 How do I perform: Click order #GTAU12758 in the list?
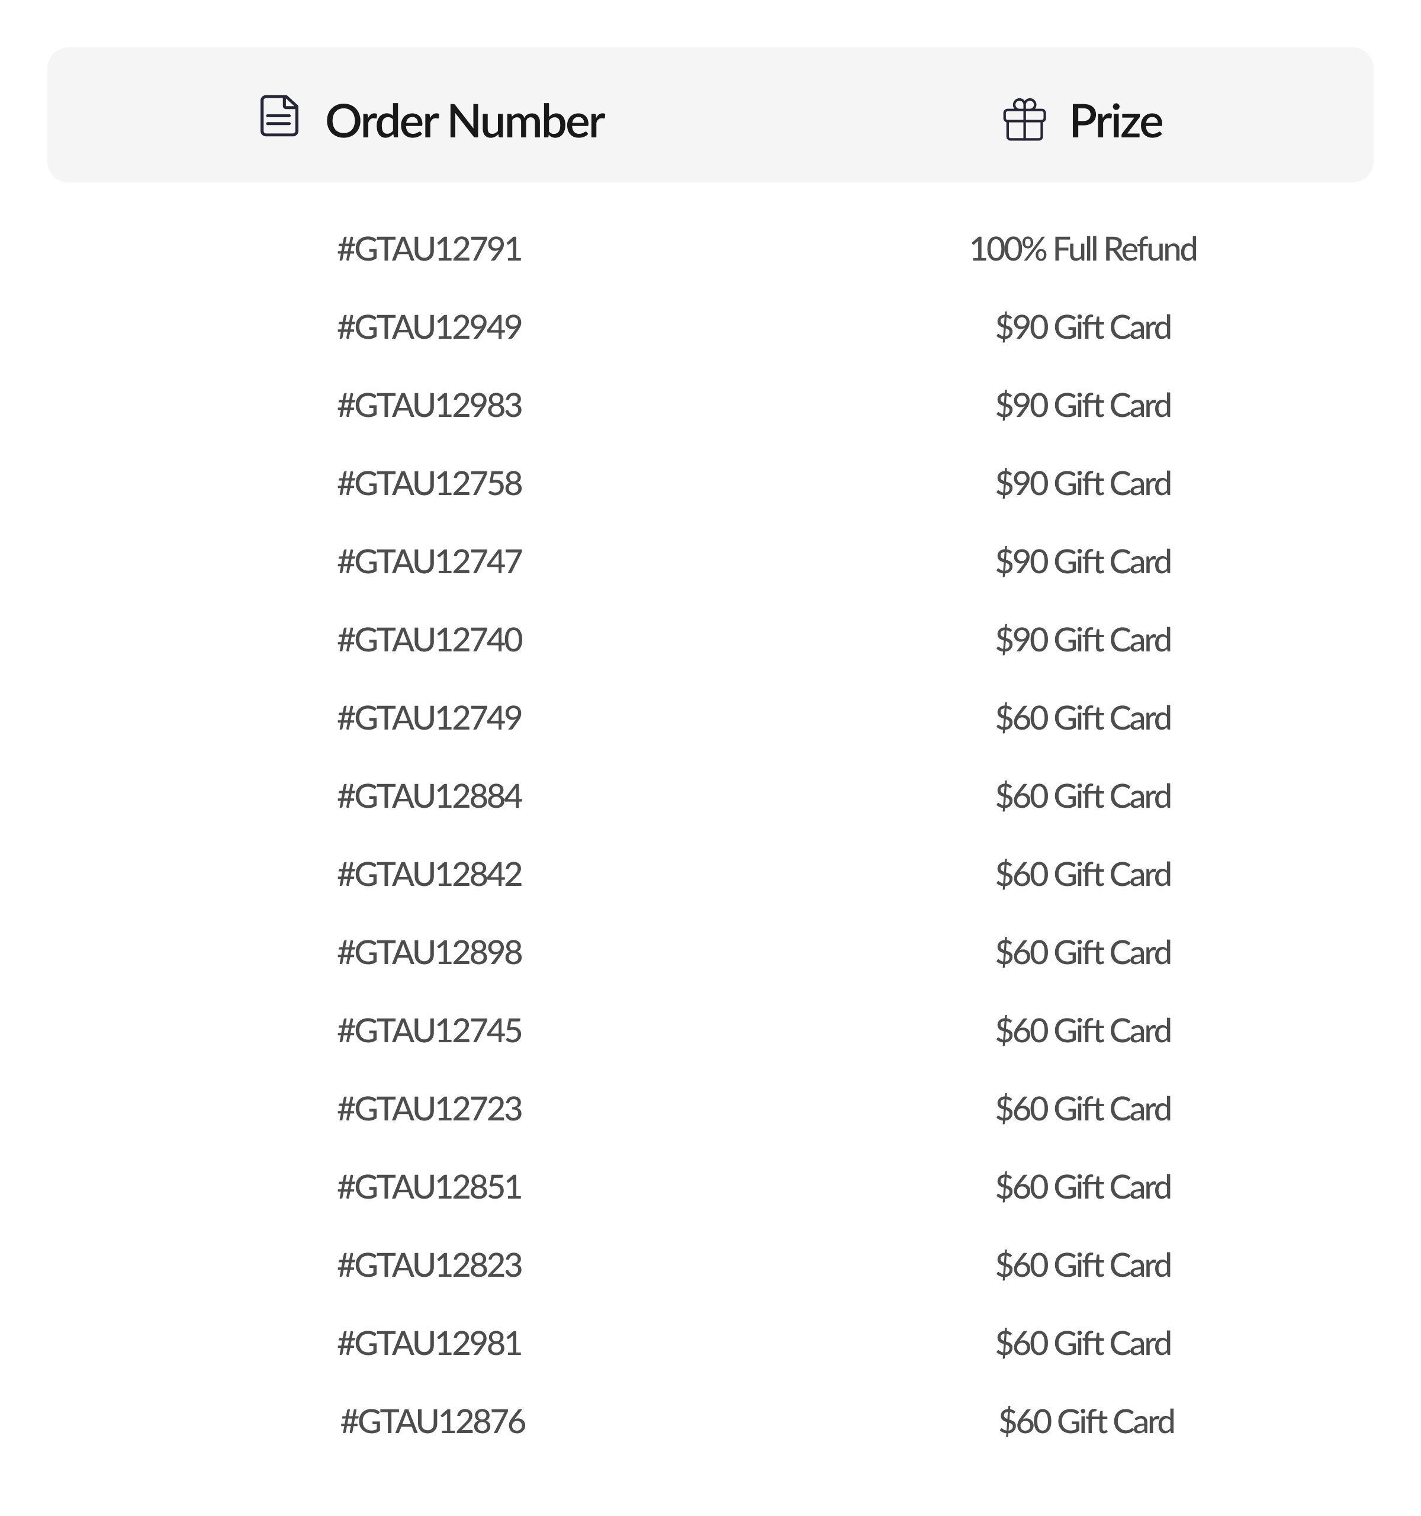coord(429,483)
